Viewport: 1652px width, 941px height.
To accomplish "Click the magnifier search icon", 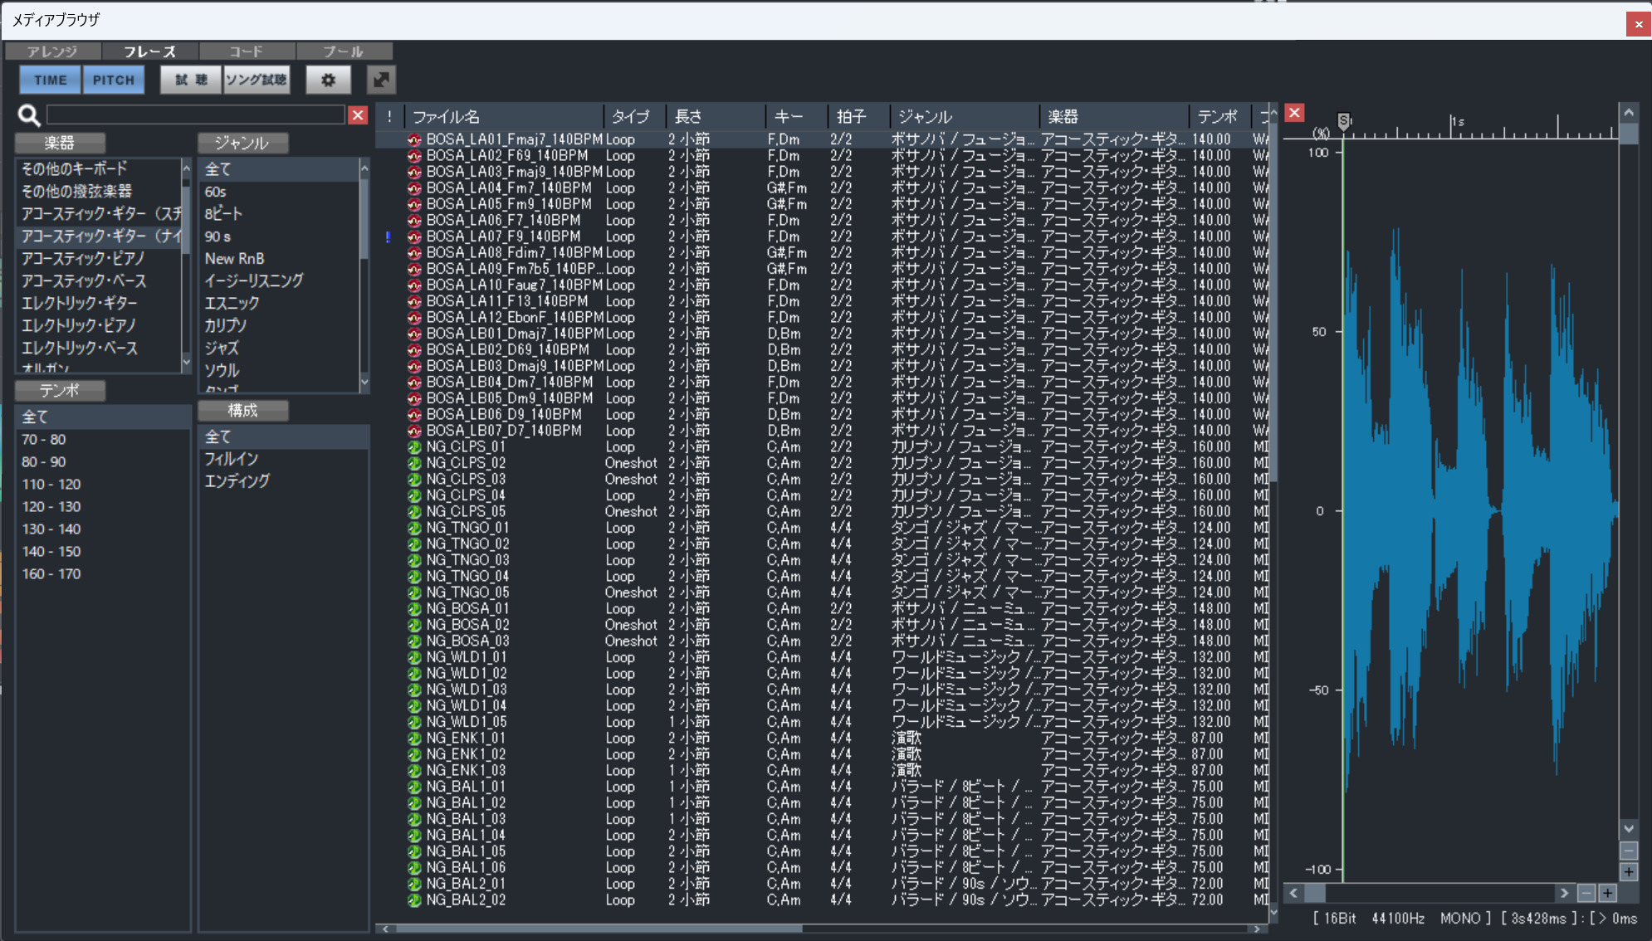I will click(29, 115).
